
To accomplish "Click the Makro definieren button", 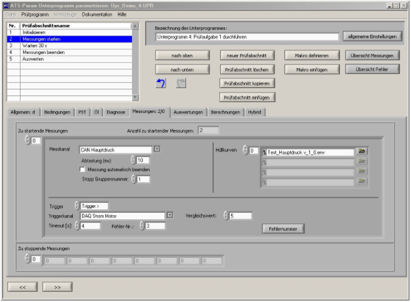I will click(x=312, y=55).
